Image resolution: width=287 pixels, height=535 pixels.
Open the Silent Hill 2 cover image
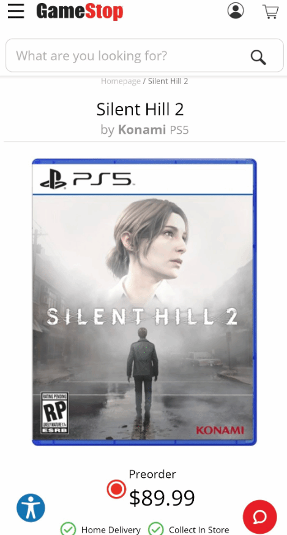pos(144,302)
